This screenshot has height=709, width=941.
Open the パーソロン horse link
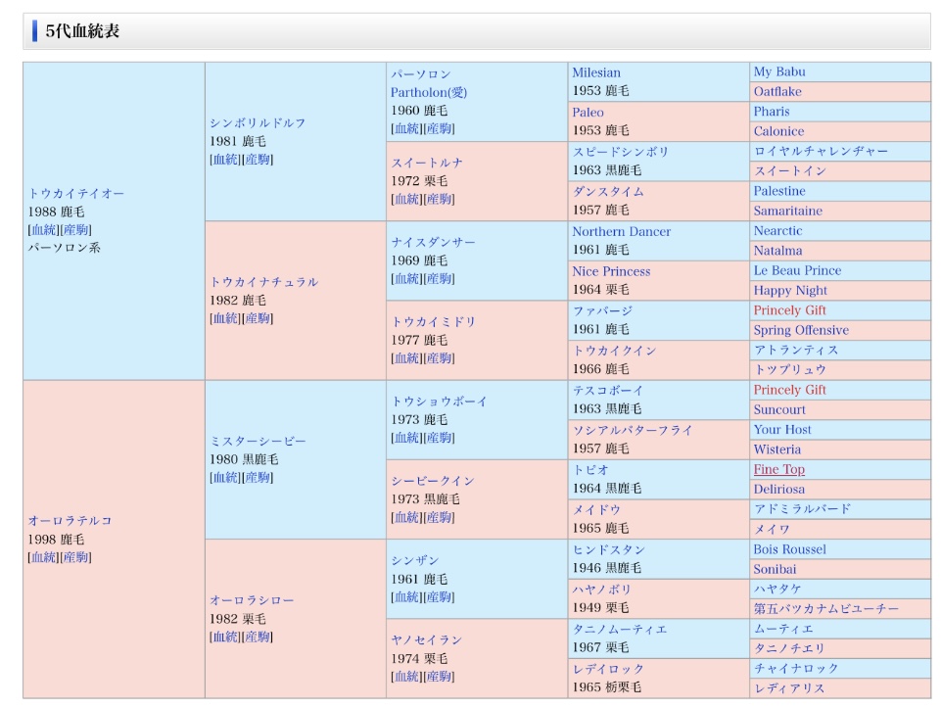pos(421,74)
